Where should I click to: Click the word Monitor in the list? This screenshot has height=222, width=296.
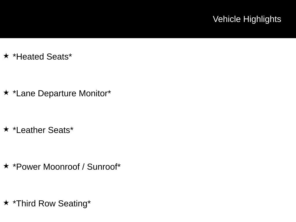coord(93,93)
